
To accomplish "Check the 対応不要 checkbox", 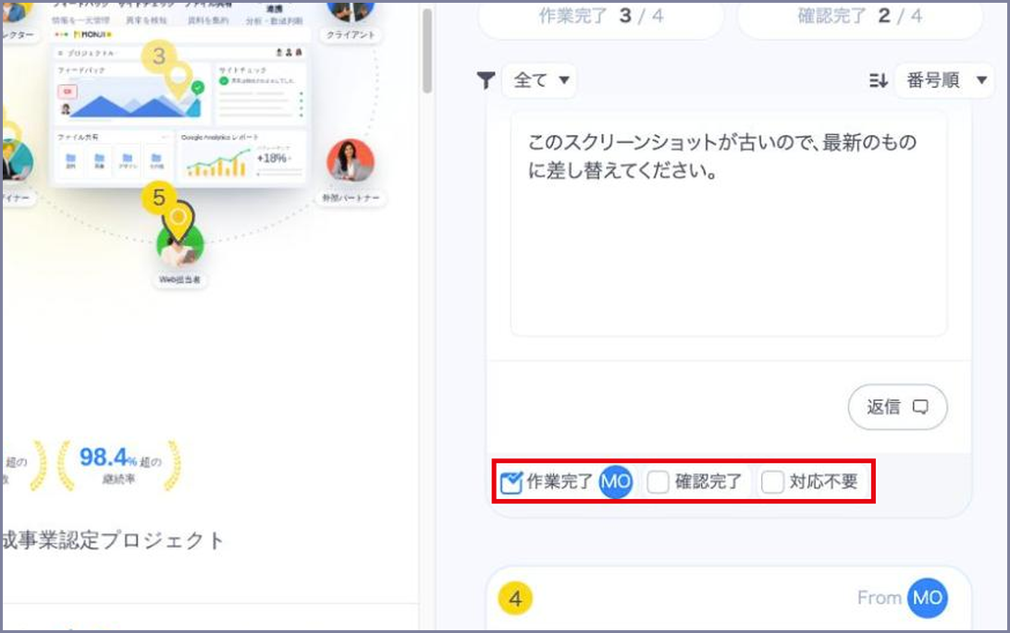I will click(772, 481).
